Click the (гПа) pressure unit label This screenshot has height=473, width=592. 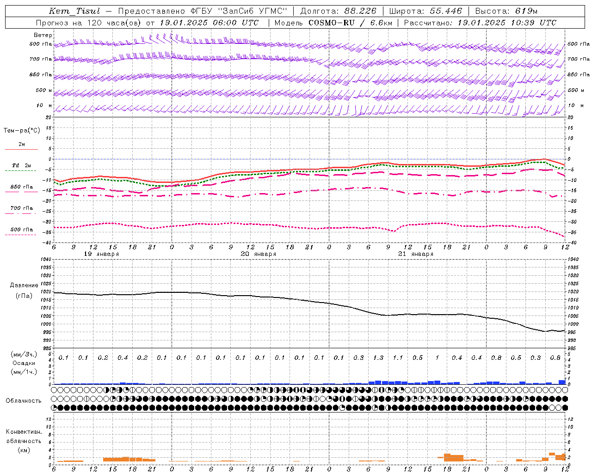tap(24, 296)
